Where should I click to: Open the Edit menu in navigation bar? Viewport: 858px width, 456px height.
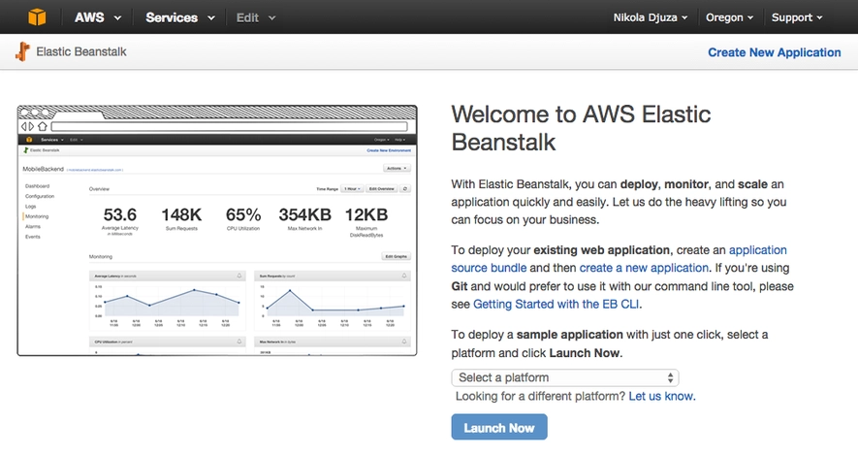coord(256,17)
